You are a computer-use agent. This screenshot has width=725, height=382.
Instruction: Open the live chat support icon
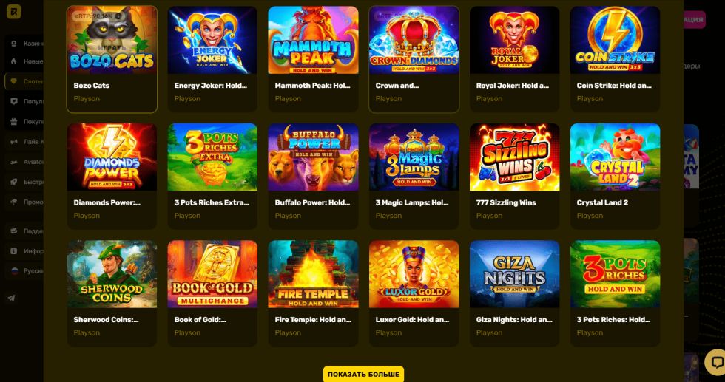(x=716, y=363)
